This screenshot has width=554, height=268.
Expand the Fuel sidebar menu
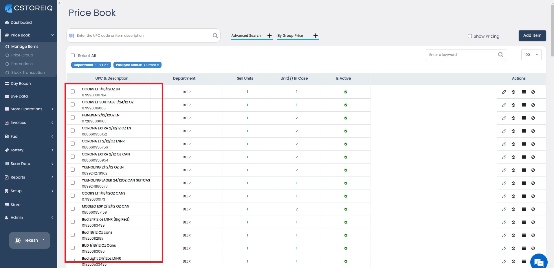point(28,137)
